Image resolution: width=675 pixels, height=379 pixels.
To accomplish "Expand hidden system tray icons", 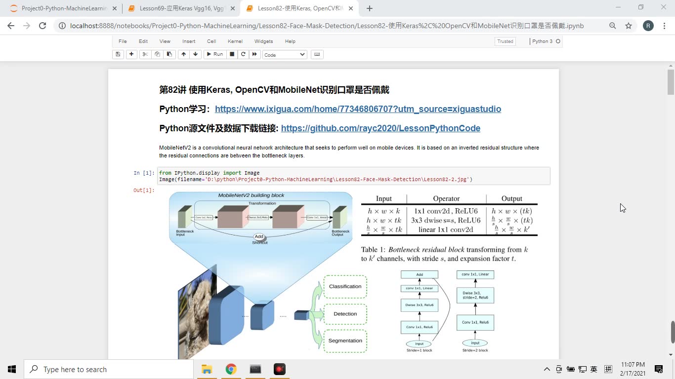I will [547, 369].
